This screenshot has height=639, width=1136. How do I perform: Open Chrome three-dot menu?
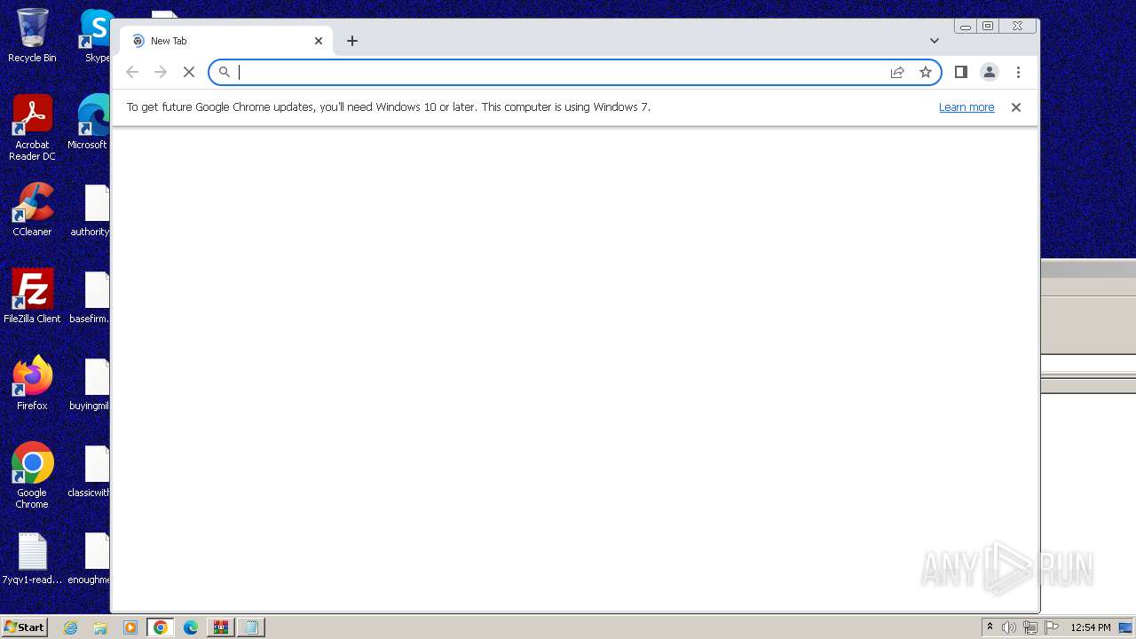[x=1018, y=72]
